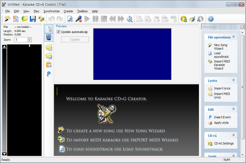The height and width of the screenshot is (163, 246).
Task: Click the fourth synchronize lines toolbar icon
Action: pyautogui.click(x=165, y=19)
